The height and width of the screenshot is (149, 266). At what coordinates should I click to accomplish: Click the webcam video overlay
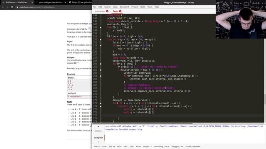[x=241, y=19]
